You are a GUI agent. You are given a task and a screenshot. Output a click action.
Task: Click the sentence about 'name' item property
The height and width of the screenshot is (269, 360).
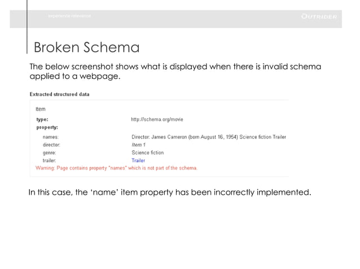[169, 192]
